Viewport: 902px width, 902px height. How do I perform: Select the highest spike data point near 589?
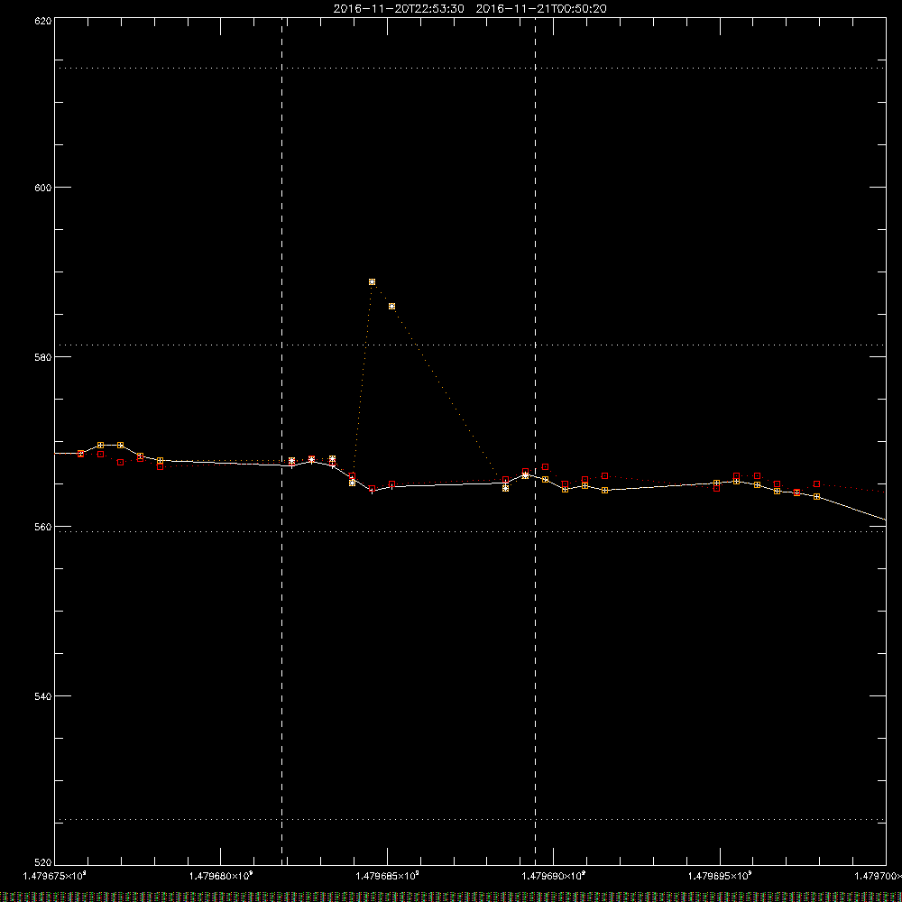[373, 281]
